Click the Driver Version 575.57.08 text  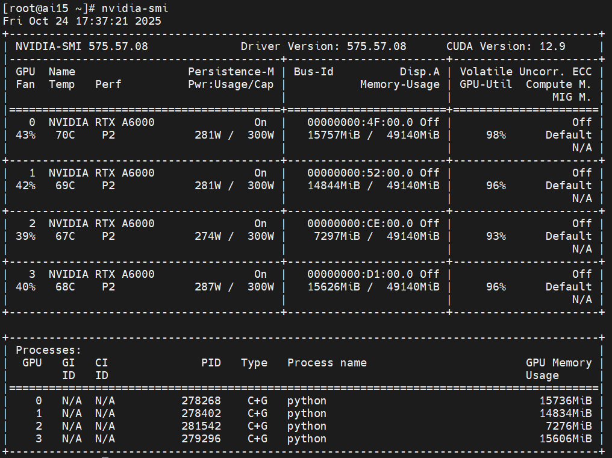click(x=323, y=46)
